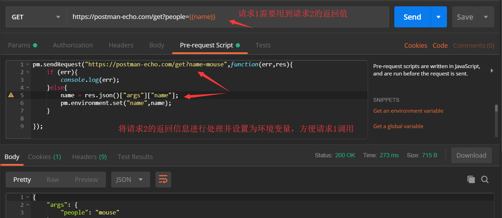Click the warning icon on line 5
This screenshot has height=218, width=502.
[11, 95]
